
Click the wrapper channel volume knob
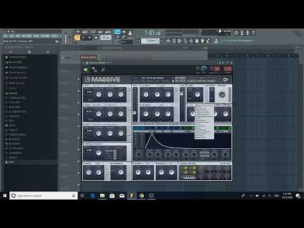[x=204, y=68]
